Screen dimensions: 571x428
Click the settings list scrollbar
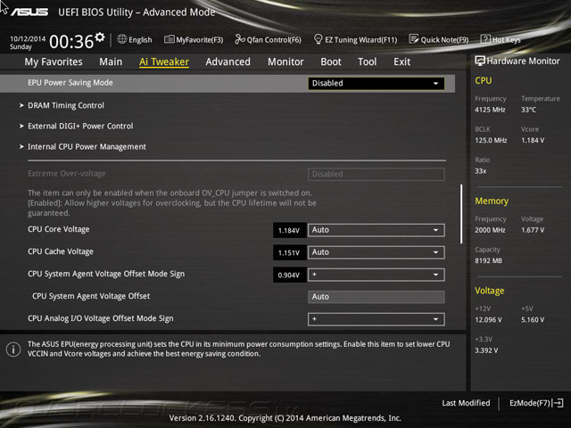click(x=461, y=214)
